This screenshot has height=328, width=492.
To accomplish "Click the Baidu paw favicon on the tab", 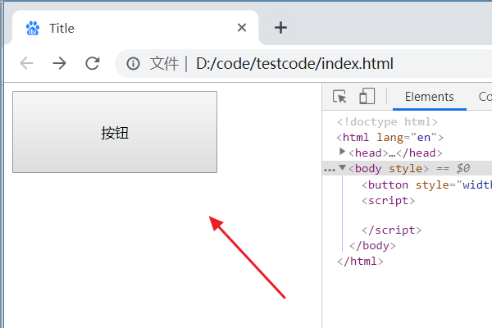I will 33,28.
